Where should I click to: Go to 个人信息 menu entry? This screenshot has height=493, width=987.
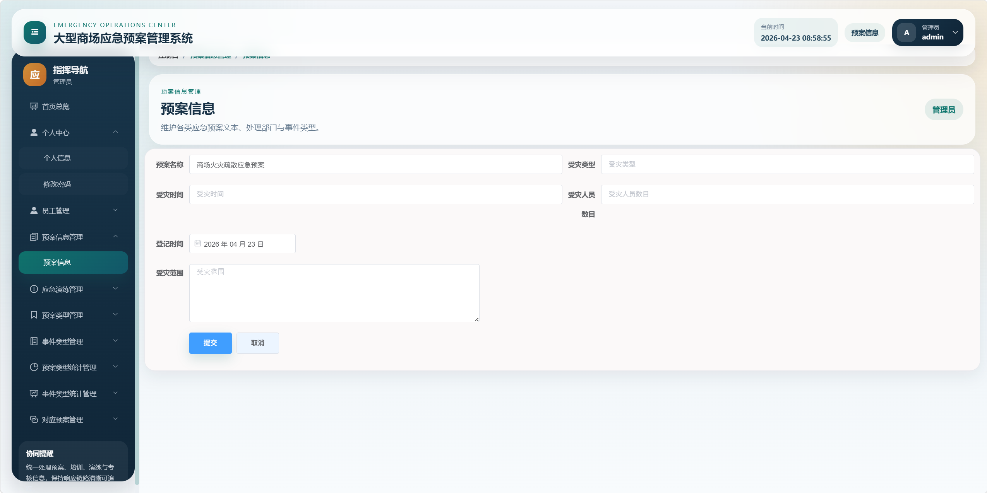(73, 158)
